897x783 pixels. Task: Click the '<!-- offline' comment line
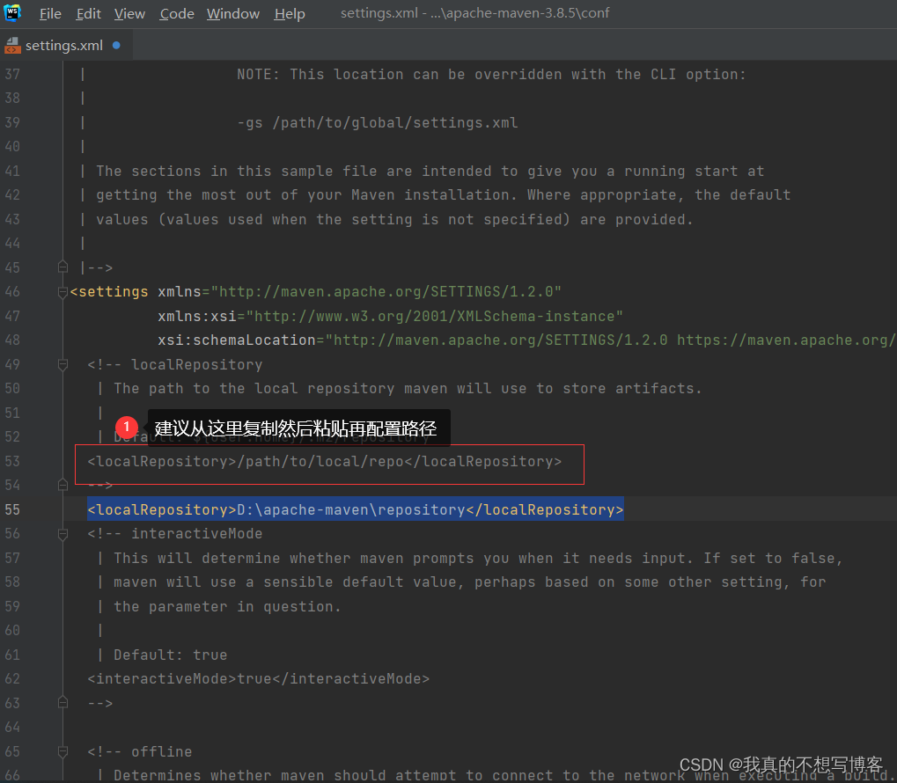(x=140, y=751)
